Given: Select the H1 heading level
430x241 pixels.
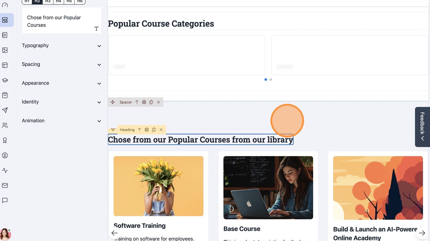Looking at the screenshot, I should point(27,2).
